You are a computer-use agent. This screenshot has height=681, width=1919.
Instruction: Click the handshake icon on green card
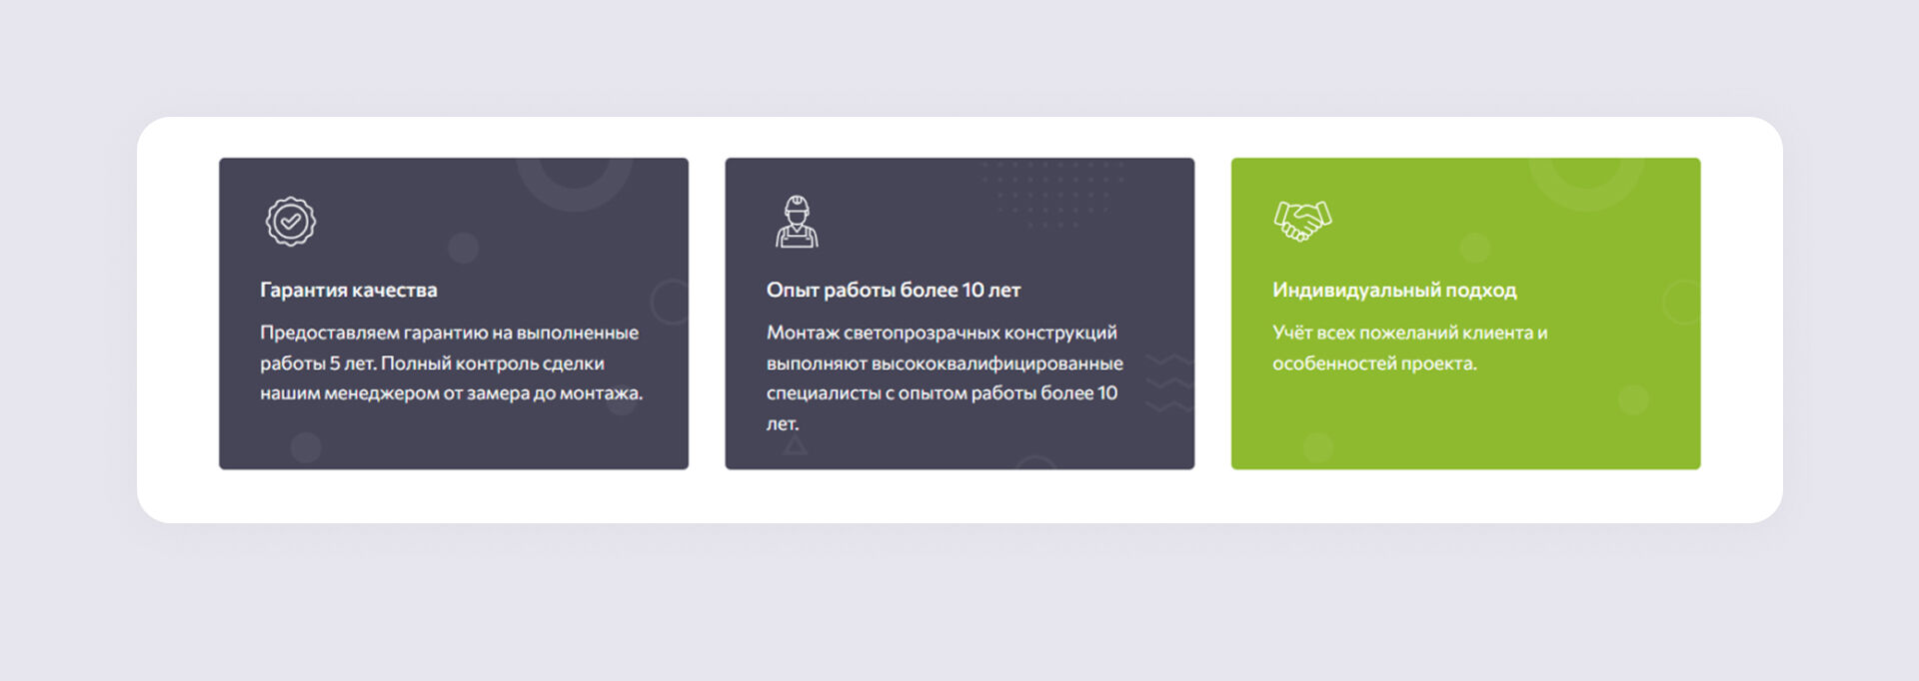(1302, 221)
